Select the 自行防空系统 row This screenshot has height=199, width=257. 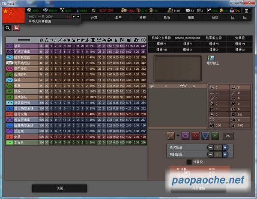pos(76,108)
